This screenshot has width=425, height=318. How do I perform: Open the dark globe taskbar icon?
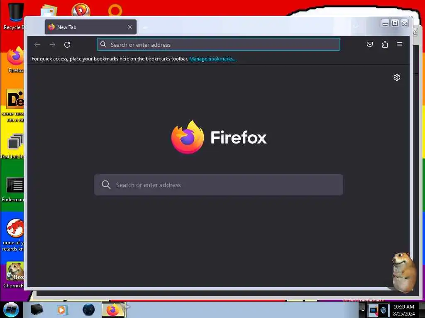(x=89, y=310)
